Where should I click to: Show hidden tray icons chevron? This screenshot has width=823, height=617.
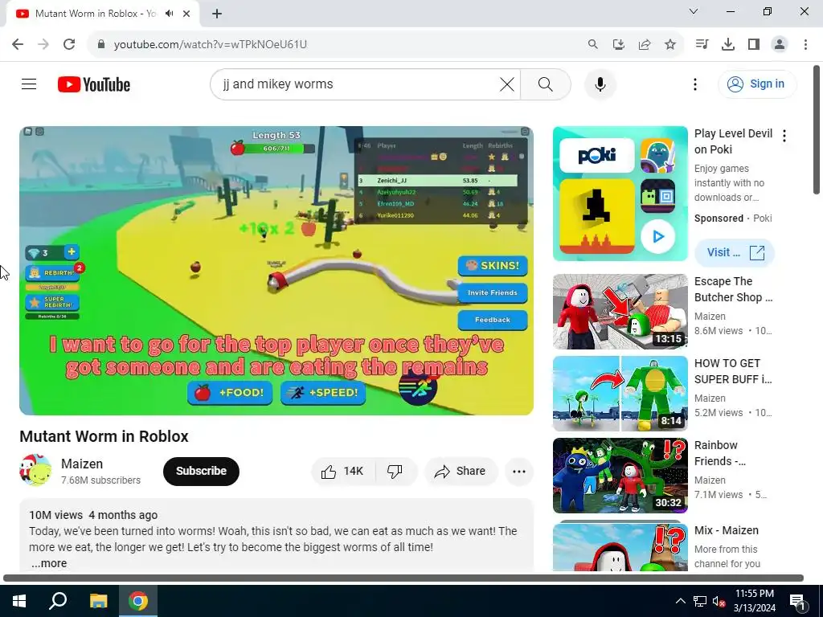pyautogui.click(x=680, y=601)
